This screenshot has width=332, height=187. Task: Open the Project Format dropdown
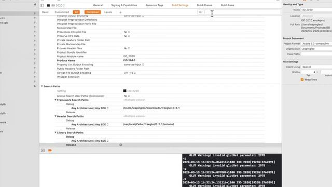tap(316, 44)
